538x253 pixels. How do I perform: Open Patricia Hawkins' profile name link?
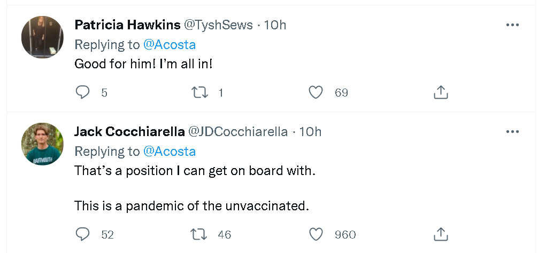[x=127, y=25]
